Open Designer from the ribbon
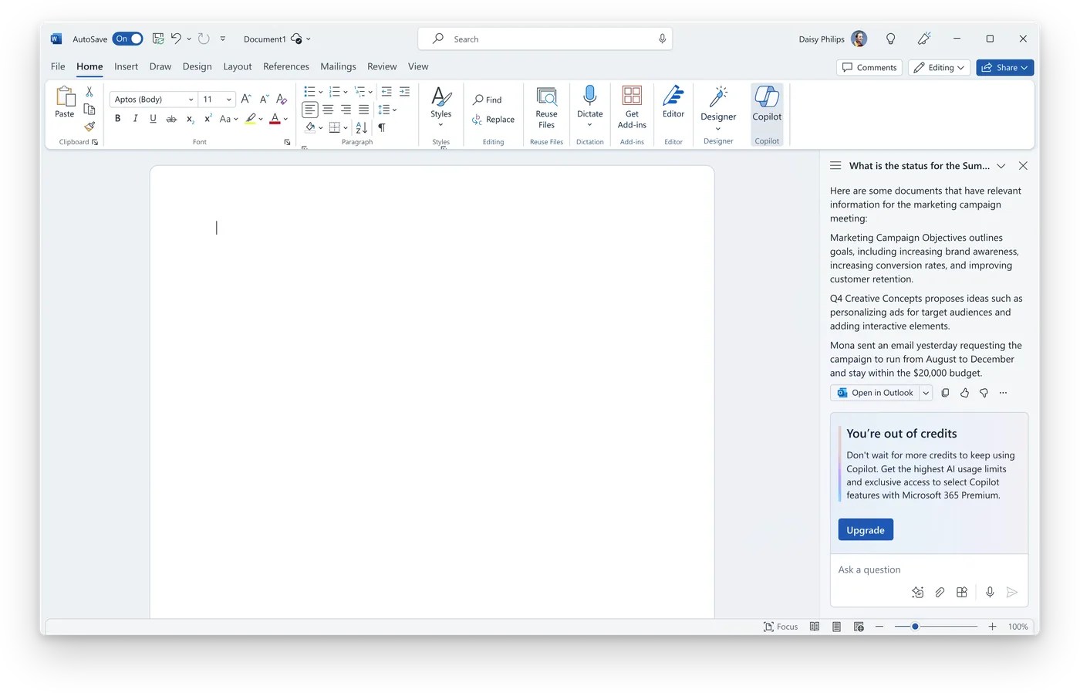Image resolution: width=1080 pixels, height=693 pixels. [718, 107]
